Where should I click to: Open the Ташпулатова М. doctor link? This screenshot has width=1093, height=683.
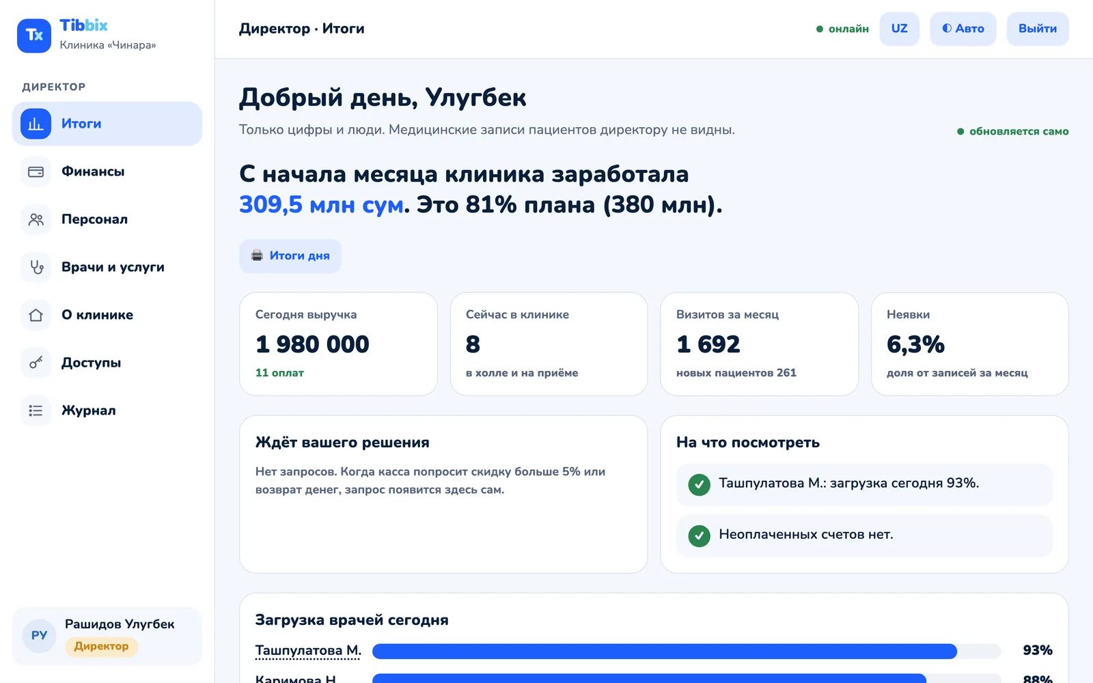point(308,650)
